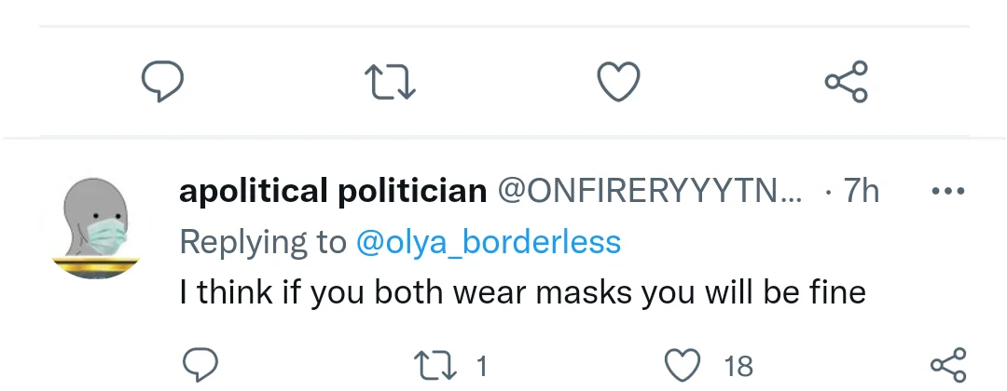This screenshot has width=1007, height=391.
Task: Like apolitical politician's reply
Action: click(685, 365)
